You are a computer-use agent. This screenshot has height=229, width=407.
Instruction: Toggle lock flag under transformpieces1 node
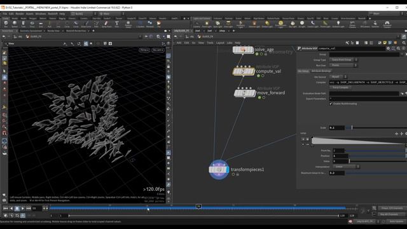(237, 174)
